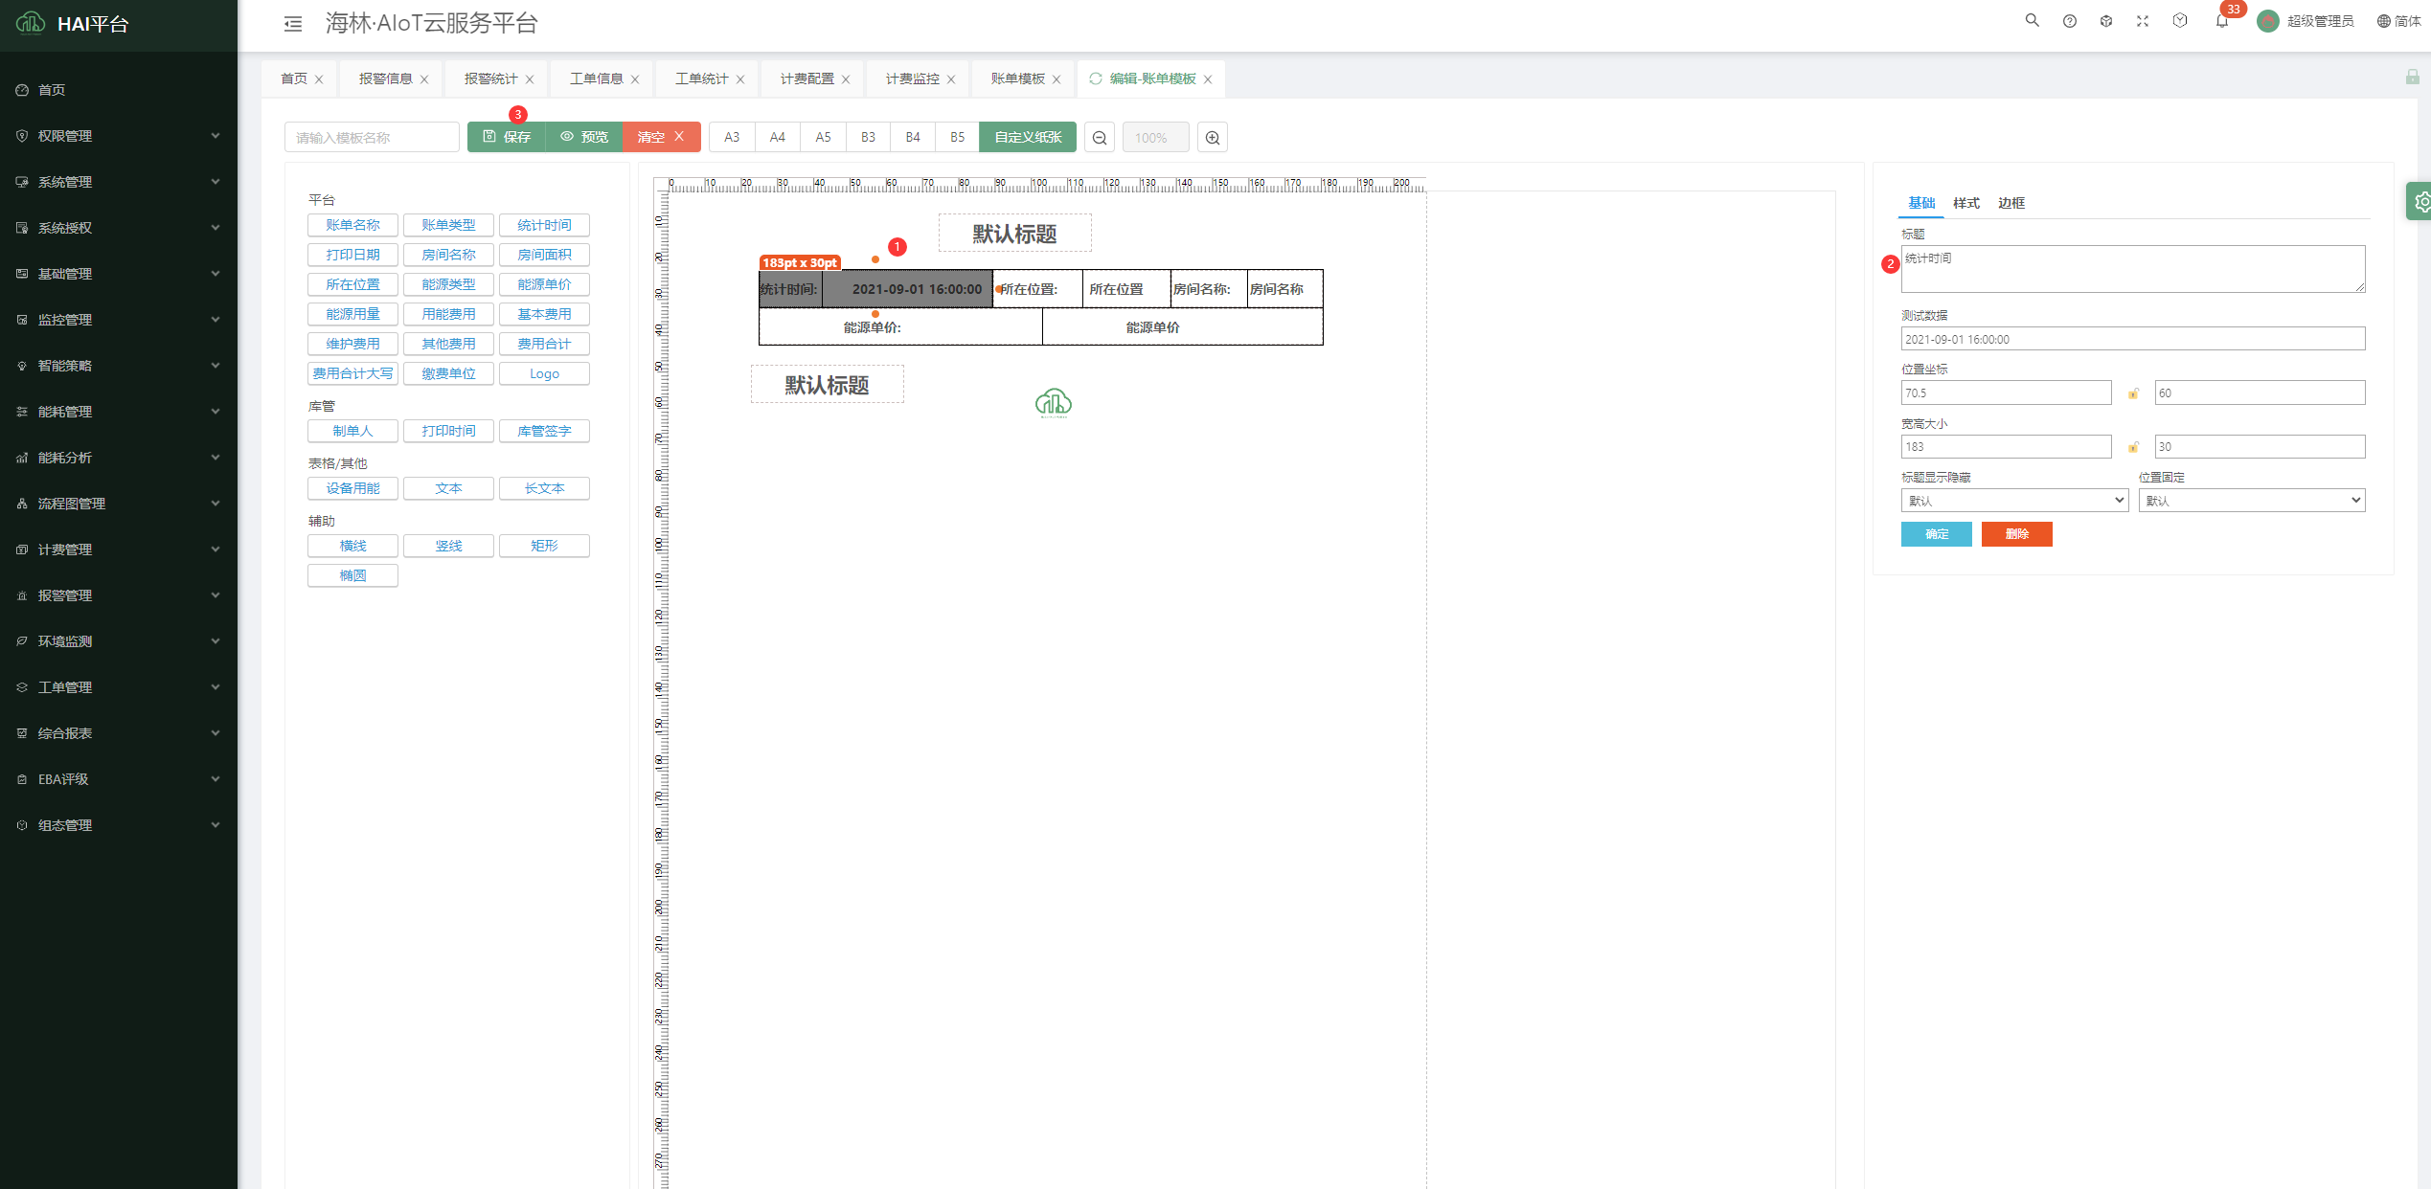Click the help question mark icon

click(2069, 21)
